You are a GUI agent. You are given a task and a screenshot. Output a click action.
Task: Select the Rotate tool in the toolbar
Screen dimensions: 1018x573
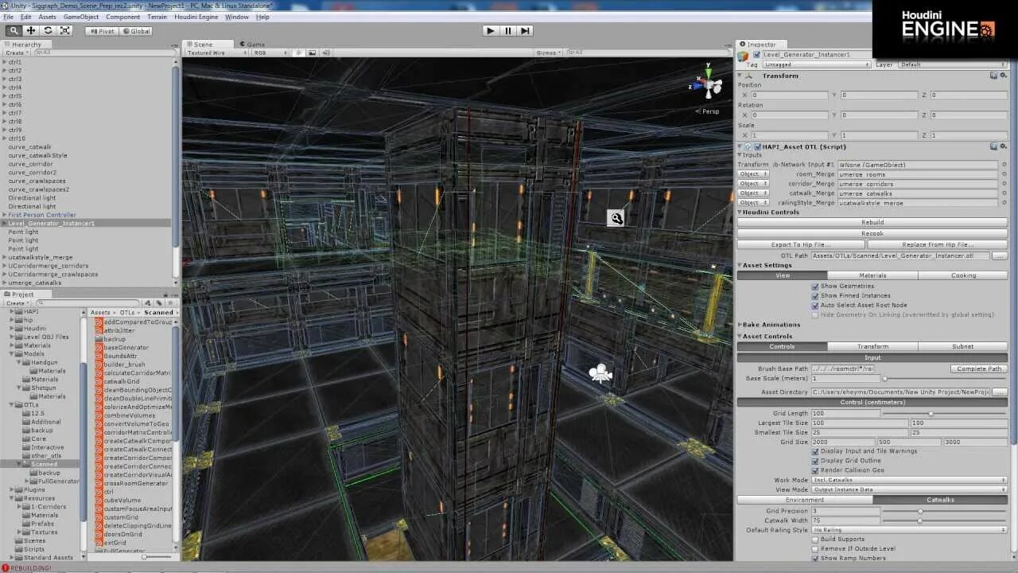(x=48, y=30)
